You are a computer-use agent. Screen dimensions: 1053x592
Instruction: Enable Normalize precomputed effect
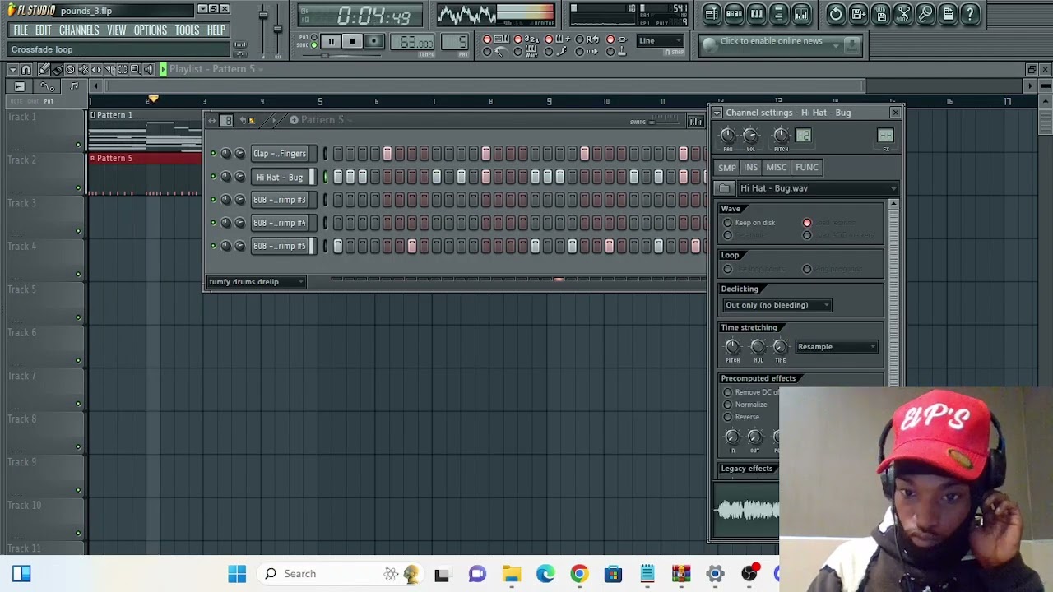point(727,405)
